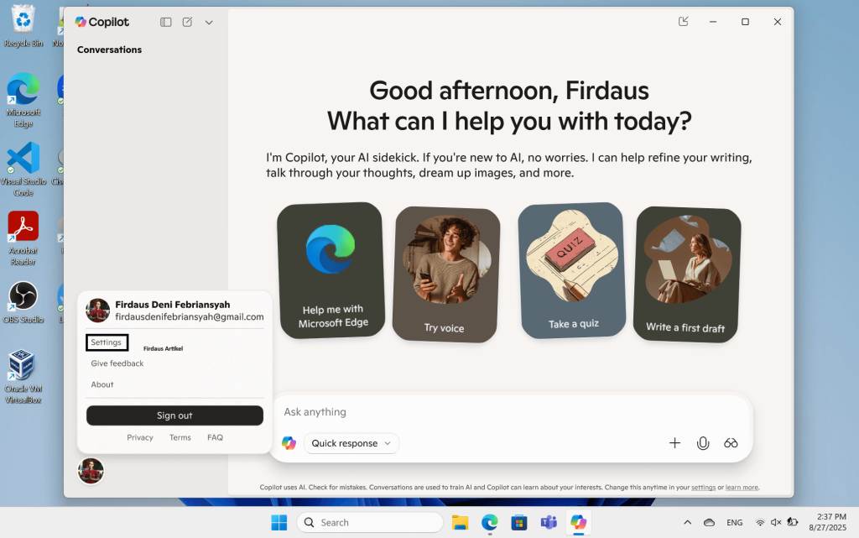Click the microphone icon in composer
Screen dimensions: 859x538
click(703, 443)
